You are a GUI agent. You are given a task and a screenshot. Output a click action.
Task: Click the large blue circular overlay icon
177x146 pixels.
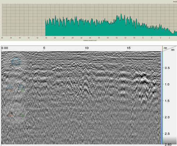click(x=16, y=62)
